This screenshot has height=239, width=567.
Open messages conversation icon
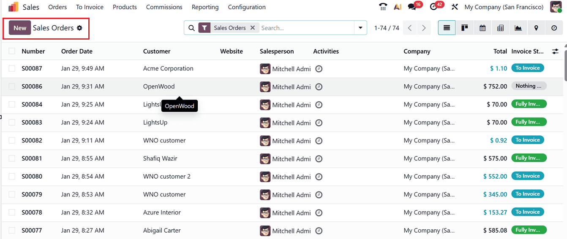point(412,7)
